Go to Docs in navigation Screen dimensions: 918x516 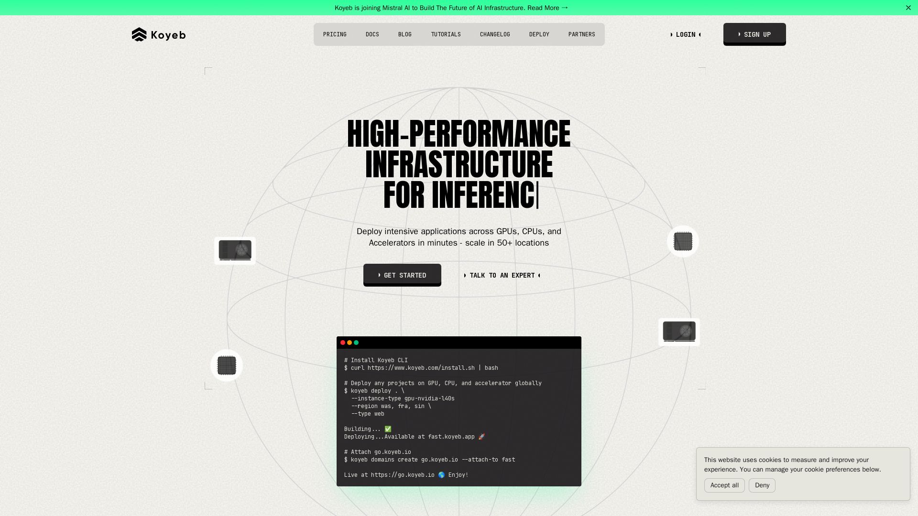[372, 34]
